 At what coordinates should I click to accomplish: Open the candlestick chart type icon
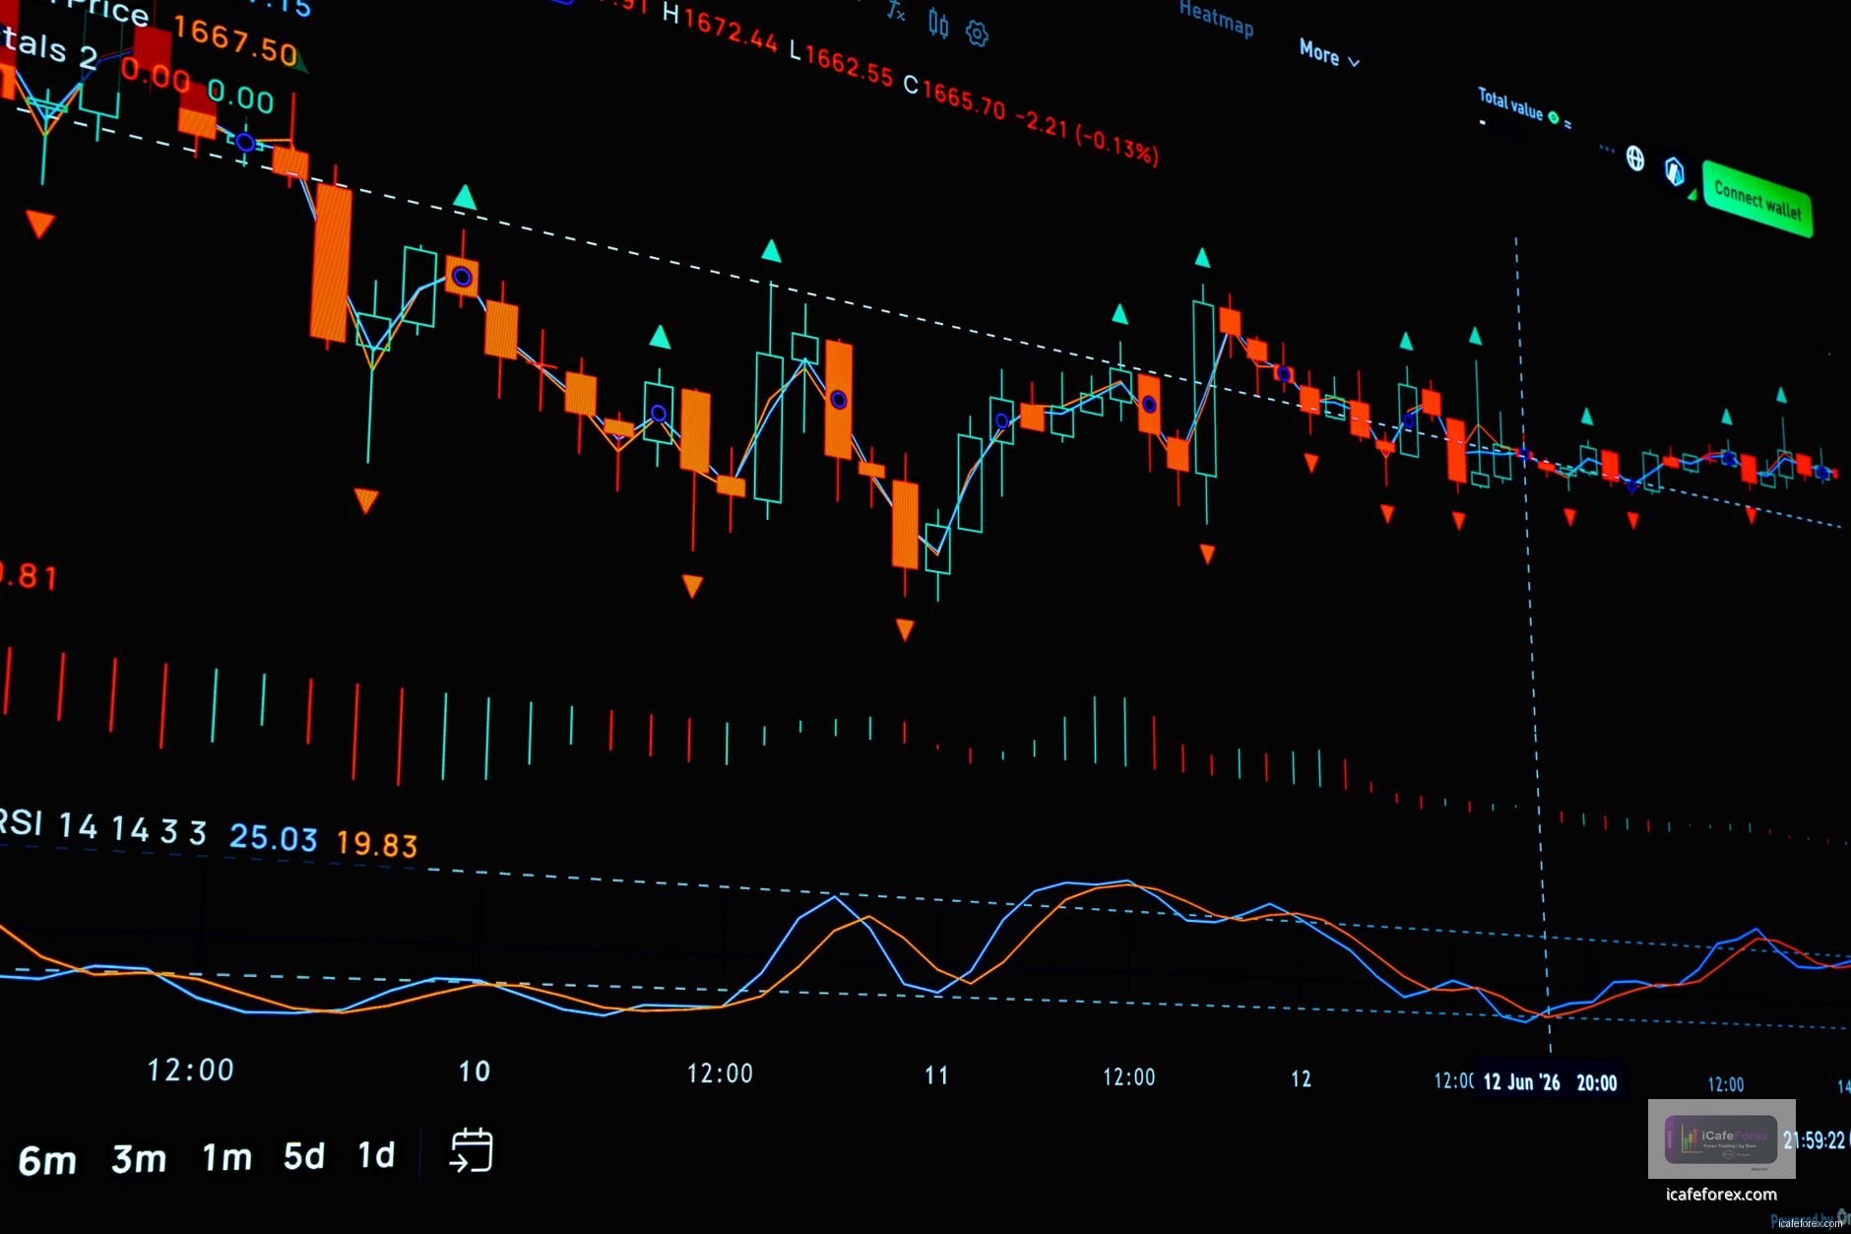tap(938, 25)
